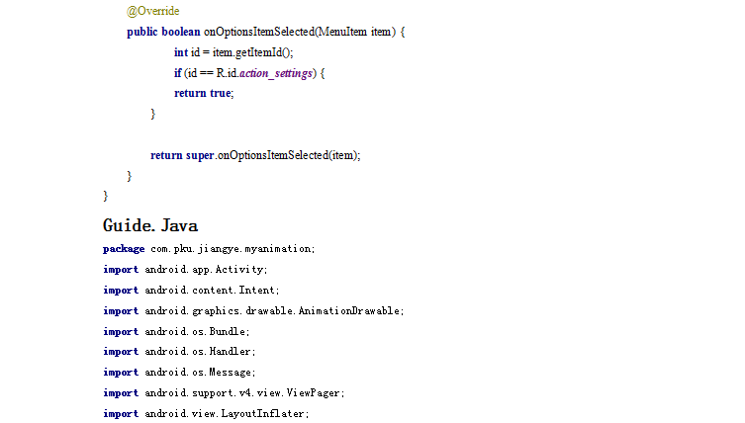The height and width of the screenshot is (423, 745).
Task: Click the import android.os.Handler line
Action: coord(179,351)
